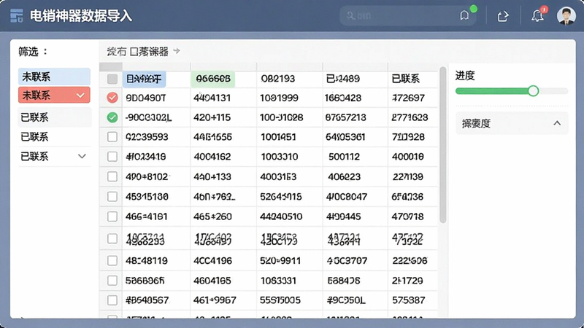This screenshot has height=328, width=584.
Task: Collapse the 擦察度 panel with up chevron
Action: coord(557,123)
